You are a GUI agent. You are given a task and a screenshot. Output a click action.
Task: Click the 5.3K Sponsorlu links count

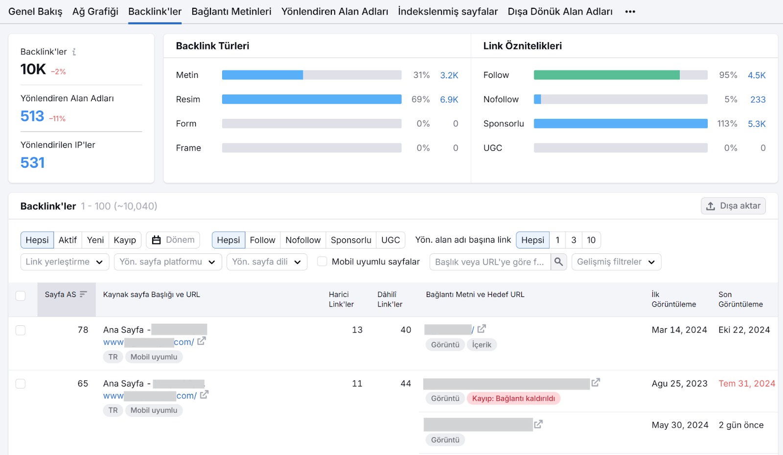[757, 124]
